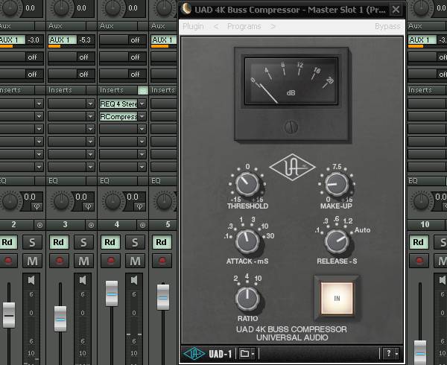Close the UAD 4K Buss Compressor window
Screen dimensions: 447x365
[x=396, y=10]
